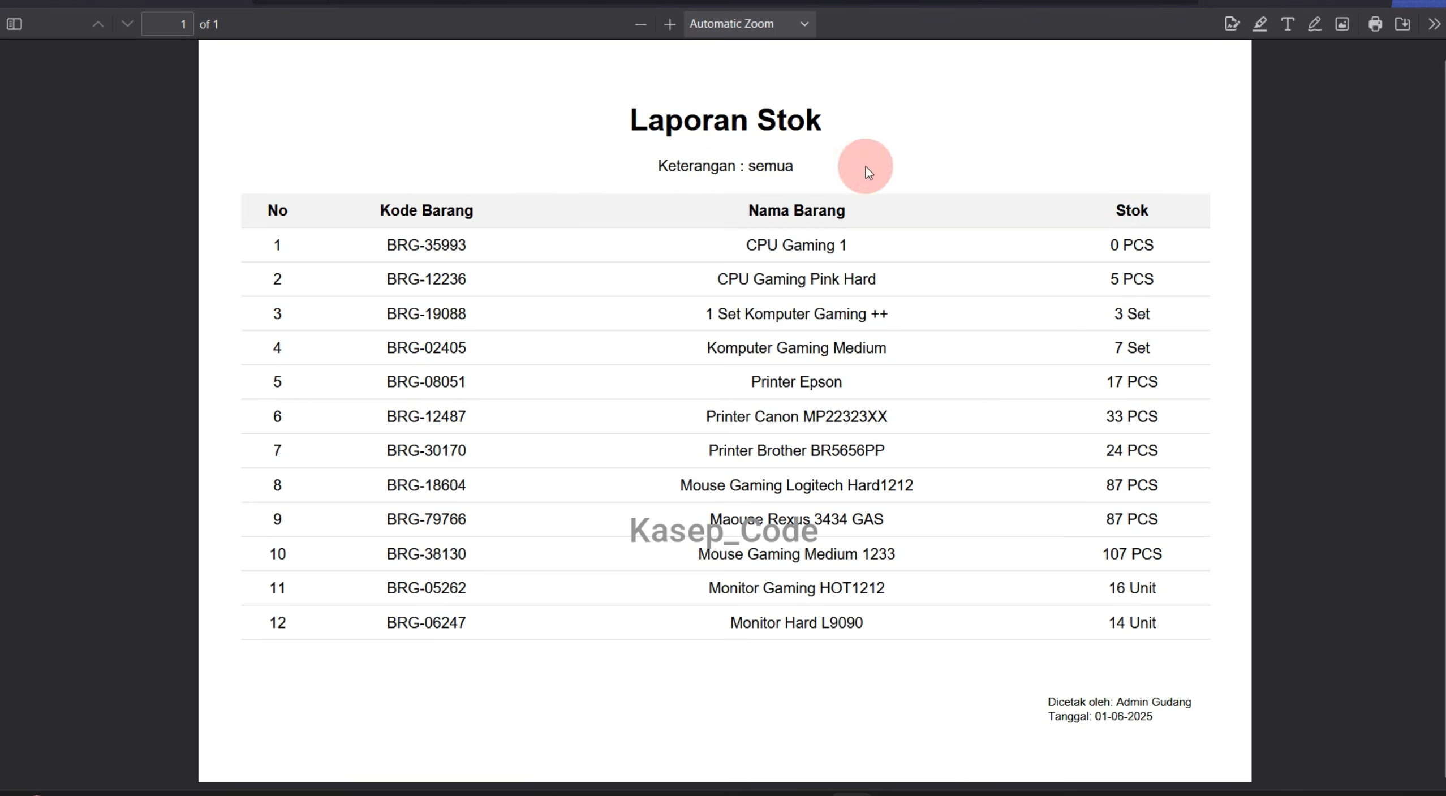Click the item 'Printer Epson'
Image resolution: width=1446 pixels, height=796 pixels.
pos(797,382)
